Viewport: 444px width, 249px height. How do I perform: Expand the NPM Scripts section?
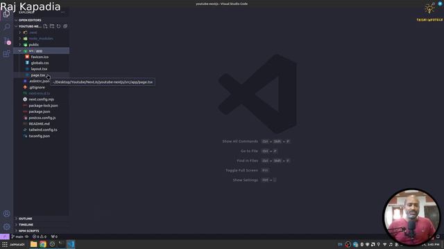pyautogui.click(x=42, y=230)
